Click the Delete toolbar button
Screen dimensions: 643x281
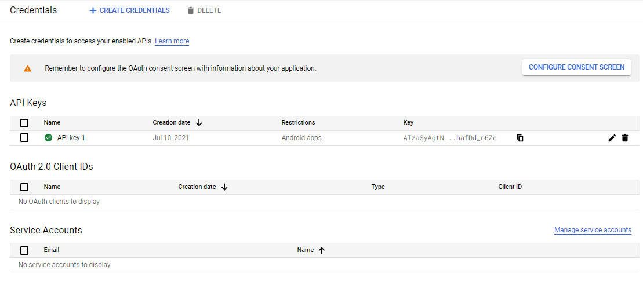pyautogui.click(x=204, y=10)
